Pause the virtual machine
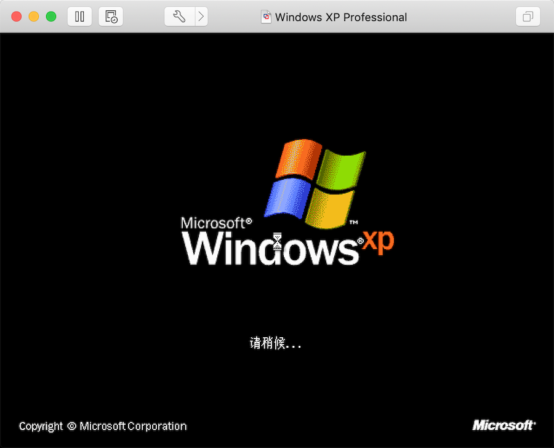The width and height of the screenshot is (554, 448). (79, 17)
